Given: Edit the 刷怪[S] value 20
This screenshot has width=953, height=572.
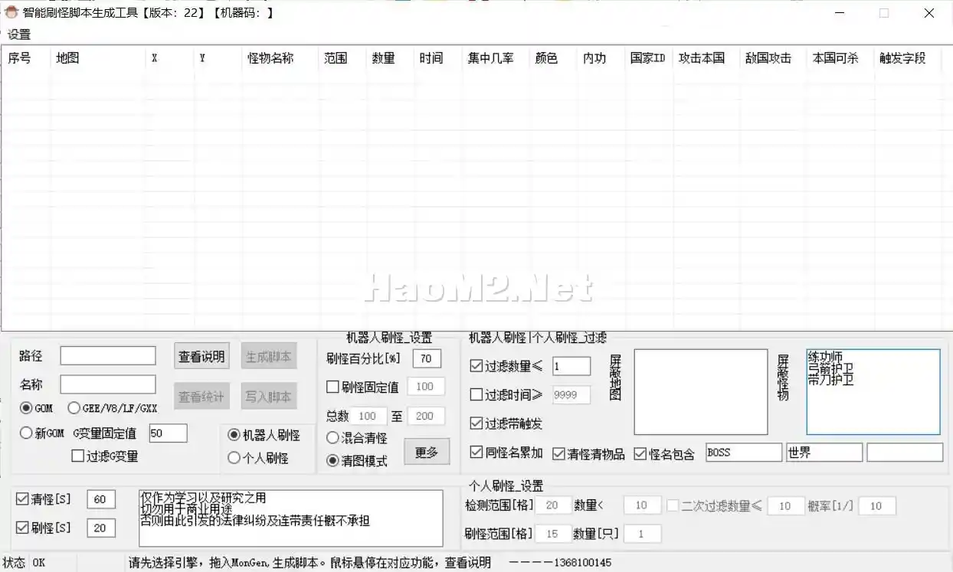Looking at the screenshot, I should (101, 528).
